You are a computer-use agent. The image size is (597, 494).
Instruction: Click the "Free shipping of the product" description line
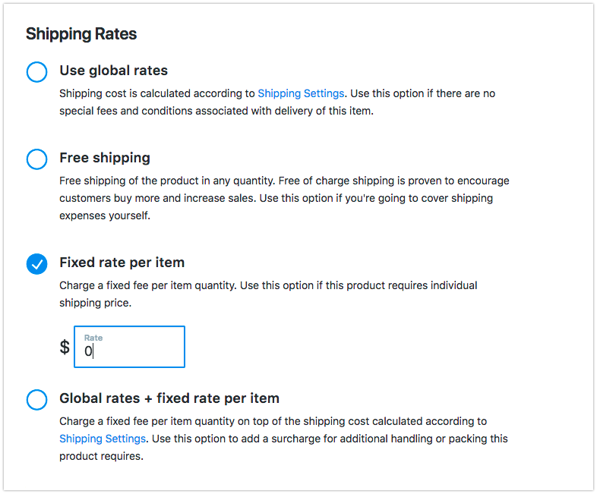[284, 181]
